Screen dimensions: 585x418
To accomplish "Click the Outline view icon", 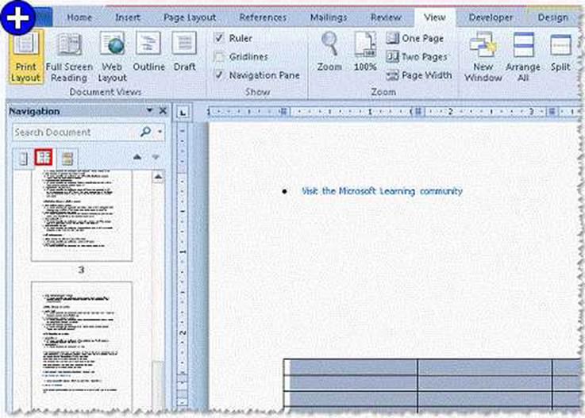I will (x=148, y=56).
